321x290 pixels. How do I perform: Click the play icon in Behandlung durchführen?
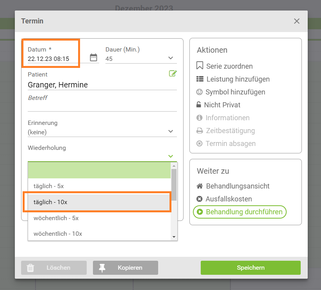(200, 212)
